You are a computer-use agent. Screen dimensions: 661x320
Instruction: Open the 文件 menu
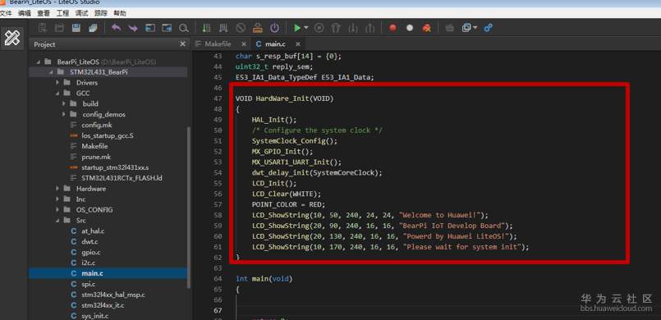click(6, 13)
